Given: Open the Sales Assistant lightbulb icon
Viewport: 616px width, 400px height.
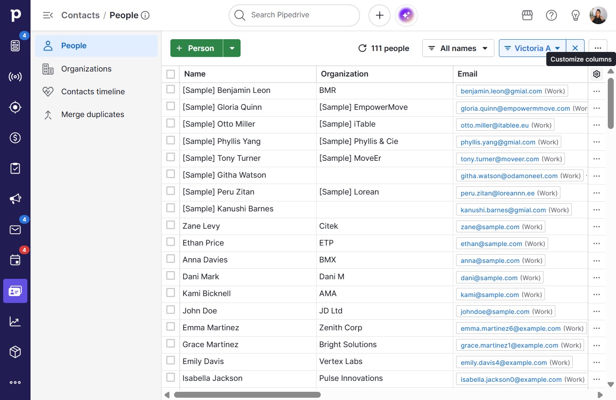Looking at the screenshot, I should coord(575,15).
